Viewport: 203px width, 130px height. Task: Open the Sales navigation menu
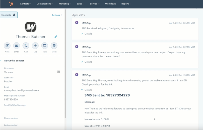point(80,4)
